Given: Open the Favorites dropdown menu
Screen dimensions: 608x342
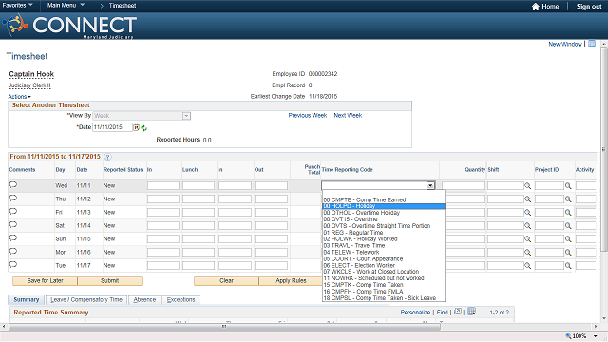Looking at the screenshot, I should pos(17,6).
